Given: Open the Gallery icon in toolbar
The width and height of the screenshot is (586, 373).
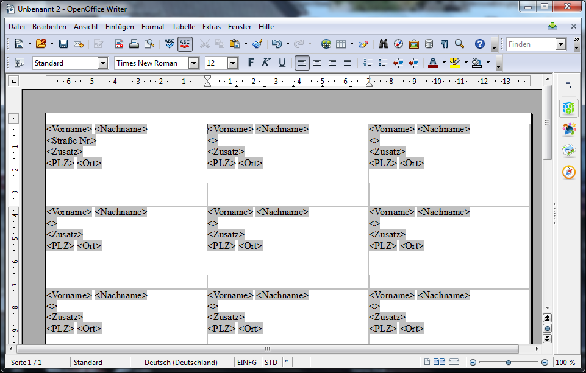Looking at the screenshot, I should 414,44.
